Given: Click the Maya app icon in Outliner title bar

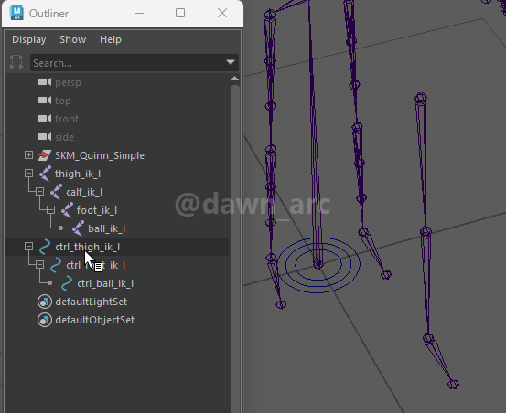Looking at the screenshot, I should pyautogui.click(x=16, y=13).
